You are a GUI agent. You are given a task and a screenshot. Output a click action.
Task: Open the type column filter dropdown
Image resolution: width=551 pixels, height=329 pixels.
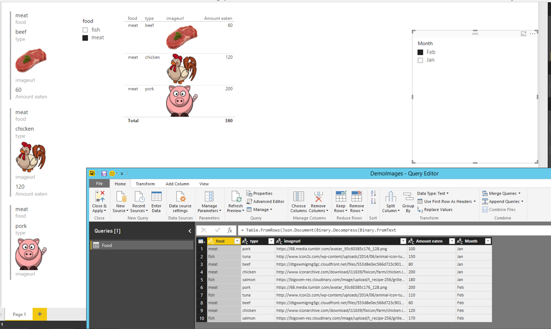click(271, 241)
